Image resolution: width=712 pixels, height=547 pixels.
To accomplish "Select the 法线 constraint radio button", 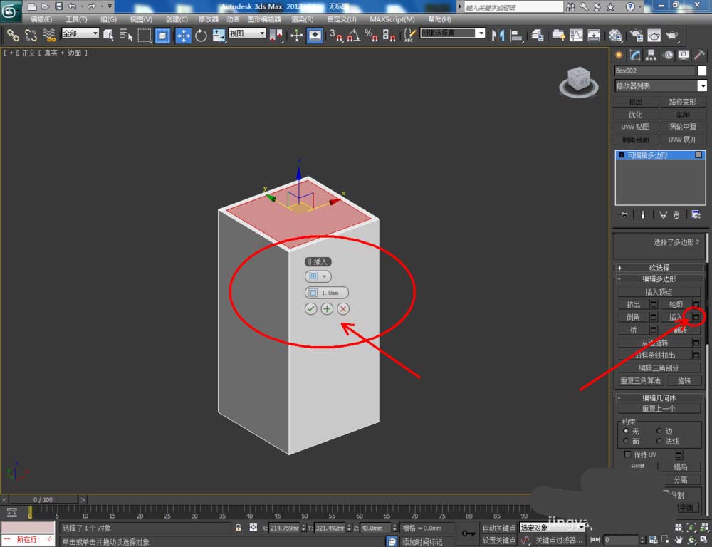I will point(659,442).
